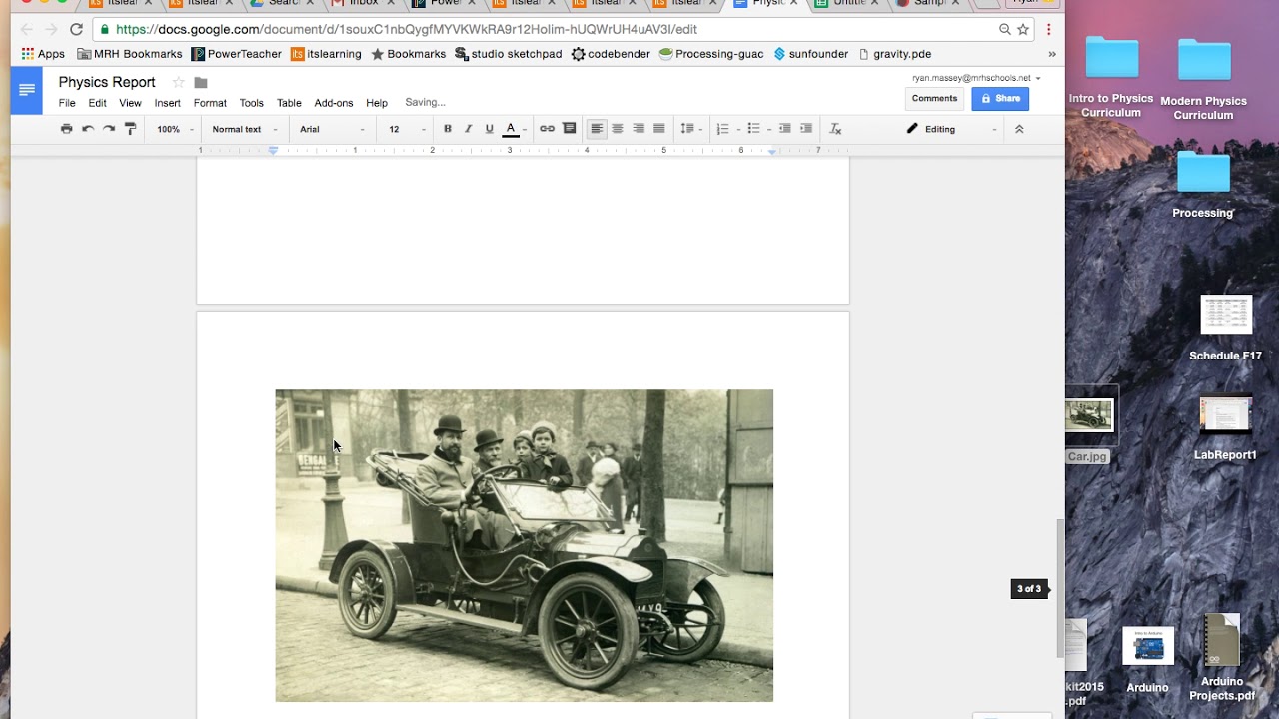Open the Insert menu
The height and width of the screenshot is (719, 1279).
[167, 103]
